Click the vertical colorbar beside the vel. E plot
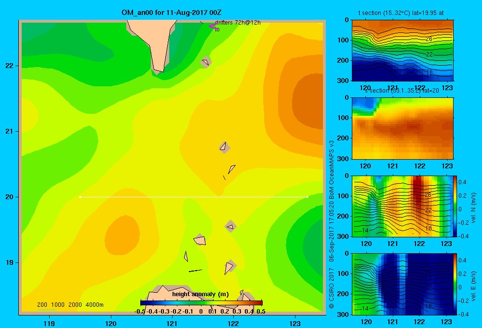482x328 pixels. click(x=455, y=284)
